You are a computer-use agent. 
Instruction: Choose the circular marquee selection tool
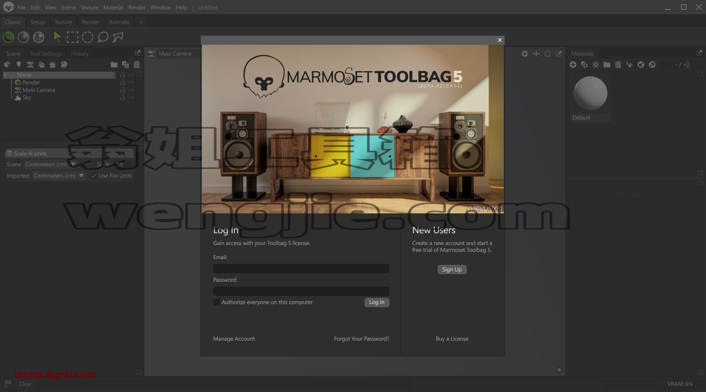tap(88, 37)
